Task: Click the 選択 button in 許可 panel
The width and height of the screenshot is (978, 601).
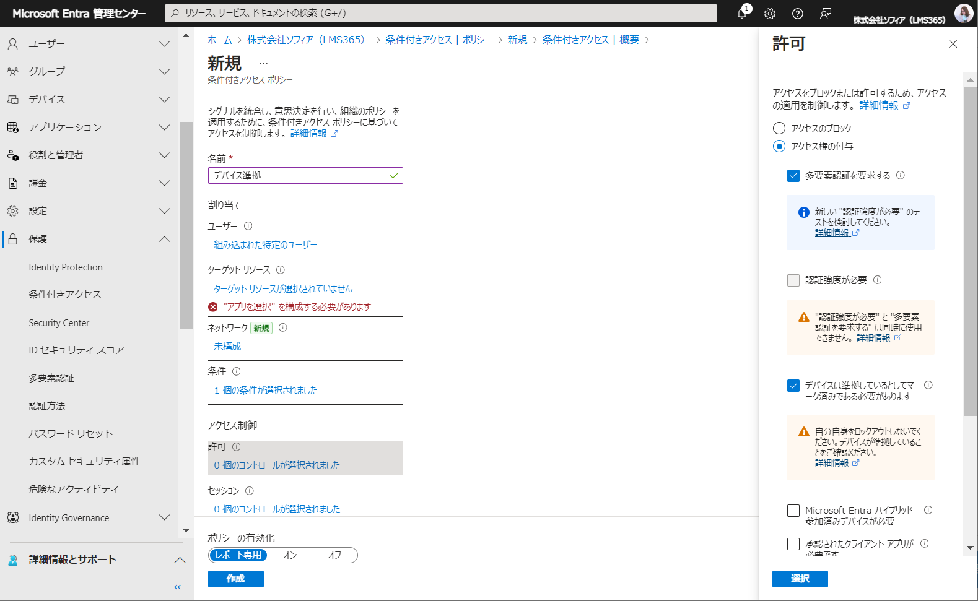Action: 800,579
